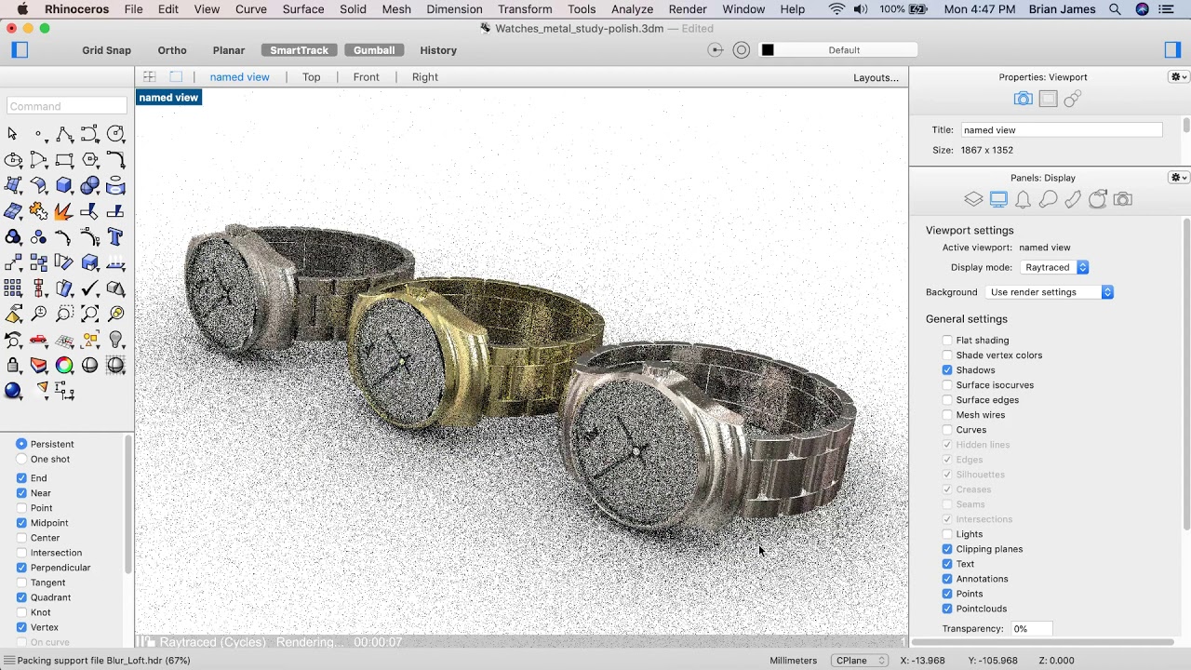This screenshot has width=1191, height=670.
Task: Open the Display mode dropdown
Action: pos(1054,267)
